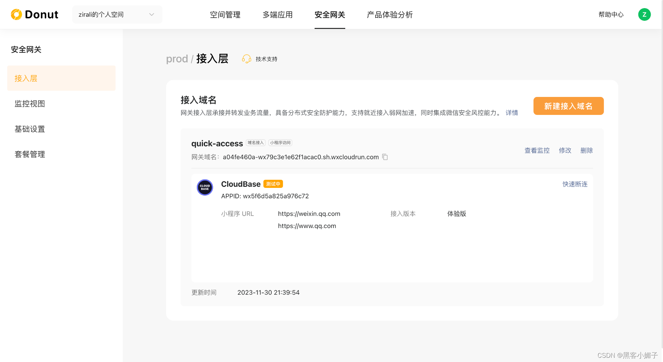Click the 安全网关 sidebar heading

pyautogui.click(x=26, y=50)
